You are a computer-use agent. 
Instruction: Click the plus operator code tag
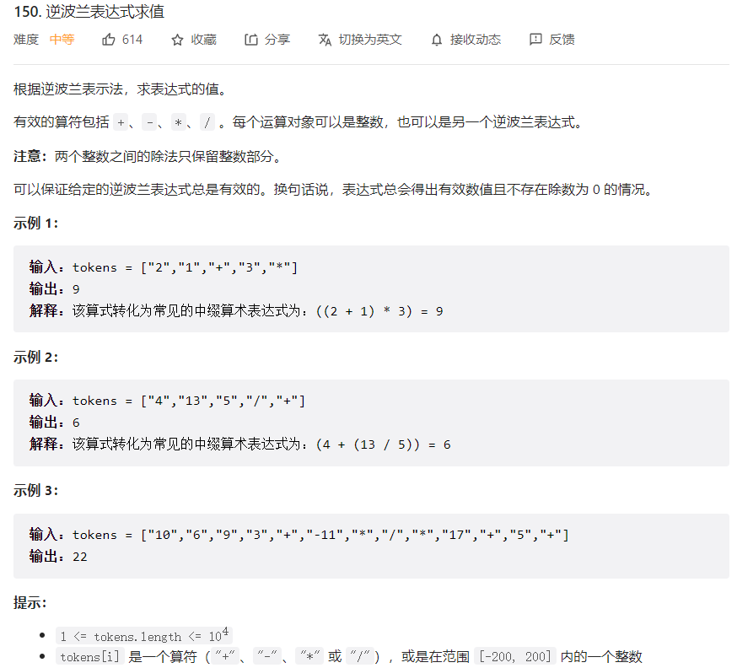pos(121,122)
